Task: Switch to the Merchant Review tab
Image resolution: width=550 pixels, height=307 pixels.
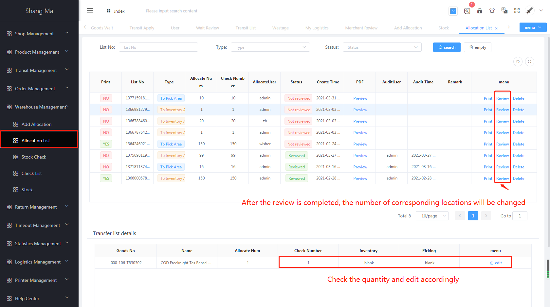Action: 361,28
